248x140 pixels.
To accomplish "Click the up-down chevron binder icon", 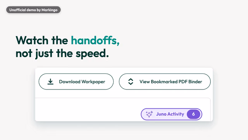I will click(x=131, y=82).
